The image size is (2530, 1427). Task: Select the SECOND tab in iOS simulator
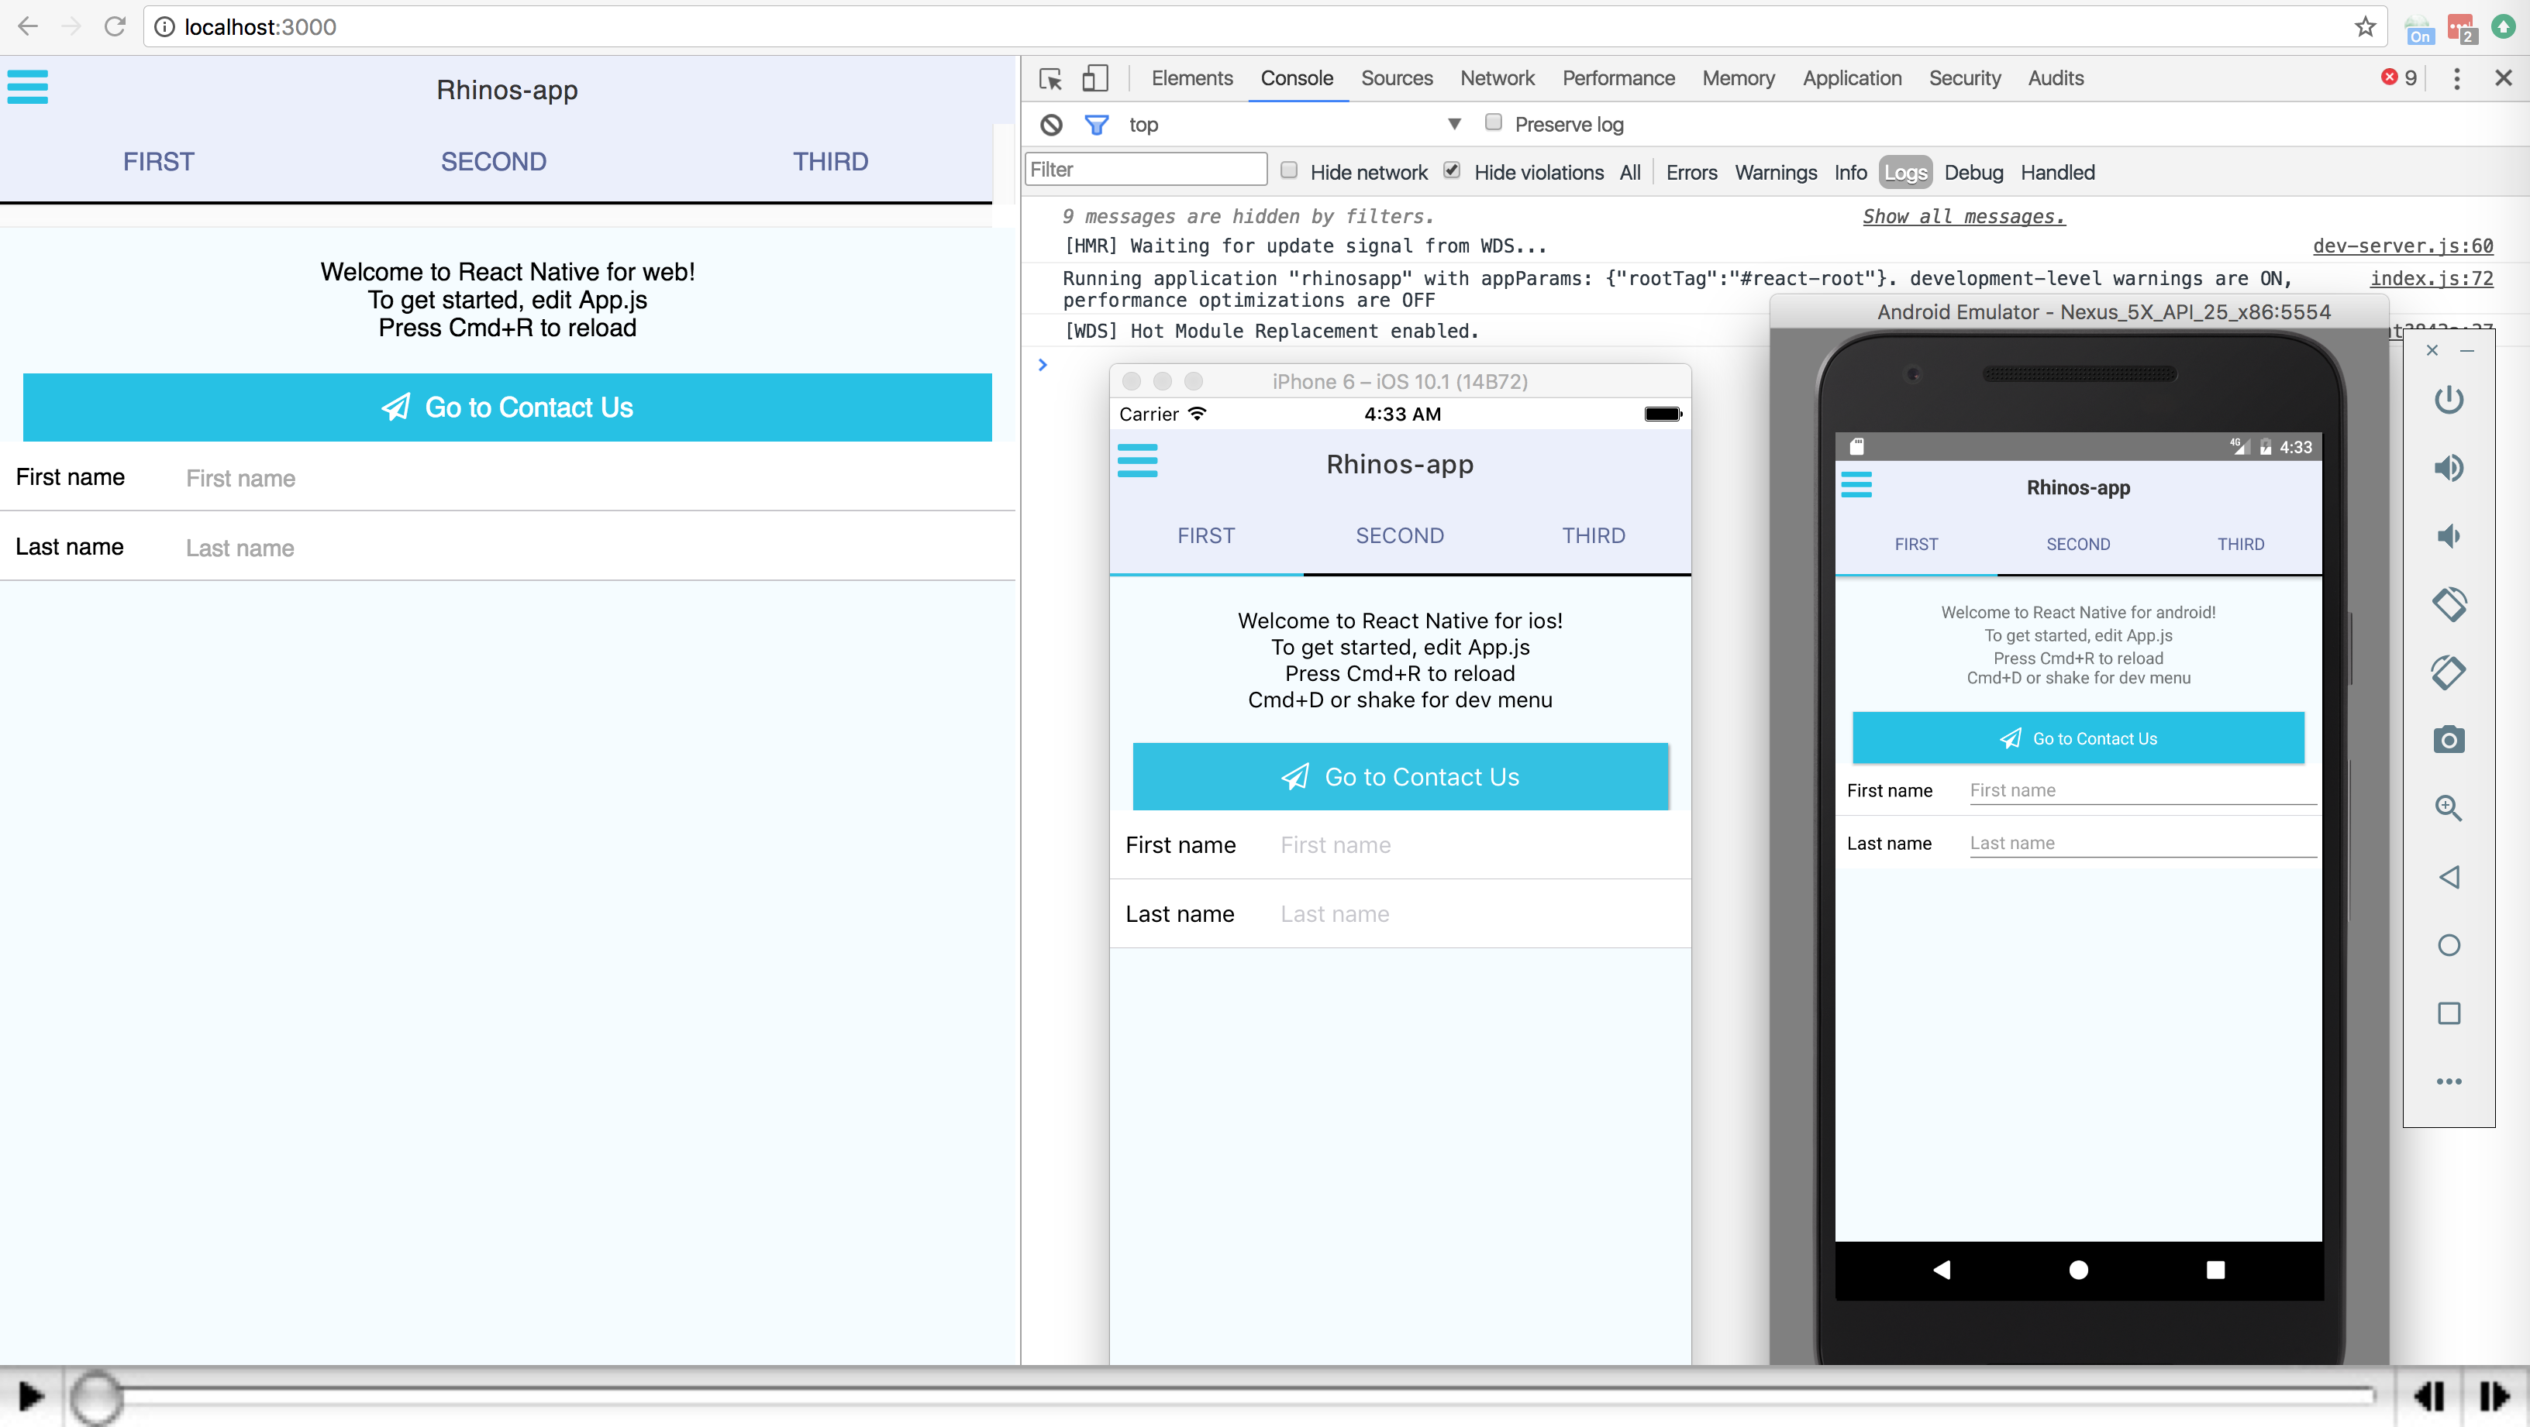pyautogui.click(x=1399, y=535)
